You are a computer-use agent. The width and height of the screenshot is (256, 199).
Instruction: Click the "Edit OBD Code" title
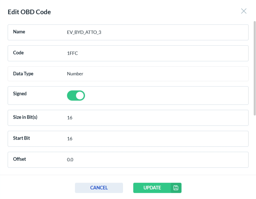29,12
